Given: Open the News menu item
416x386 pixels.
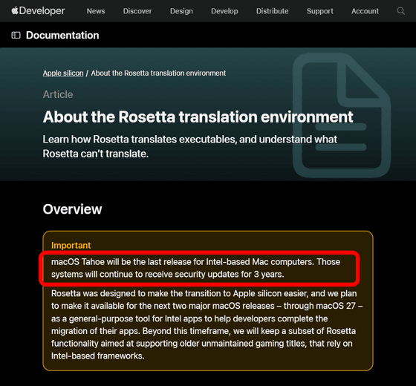Looking at the screenshot, I should click(96, 11).
